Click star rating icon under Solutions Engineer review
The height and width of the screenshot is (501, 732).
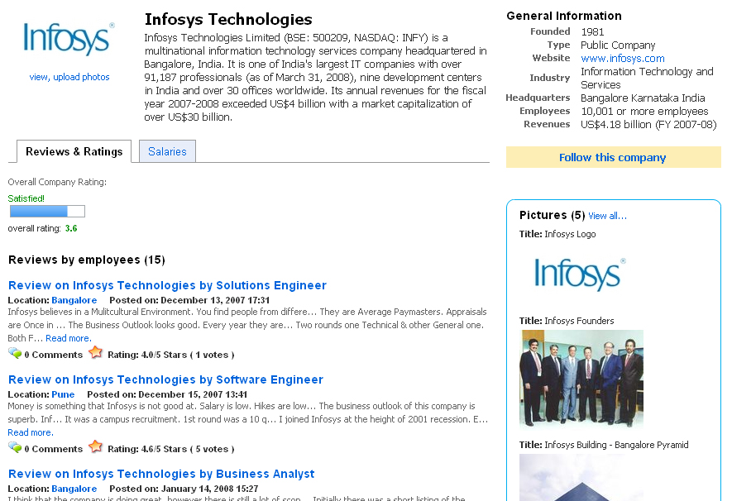(95, 353)
